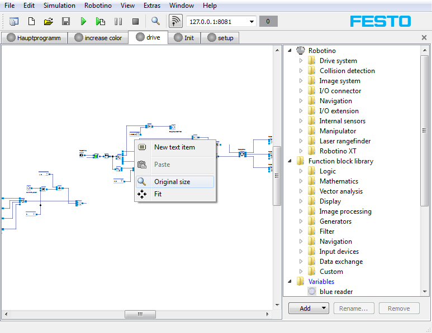
Task: Pause the simulation
Action: click(x=118, y=21)
